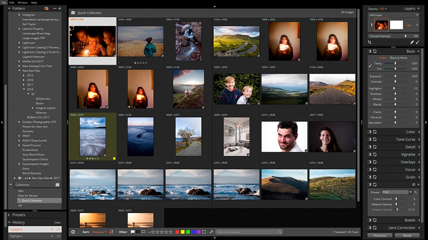
Task: Switch to Color mode tab in Basic
Action: 383,58
